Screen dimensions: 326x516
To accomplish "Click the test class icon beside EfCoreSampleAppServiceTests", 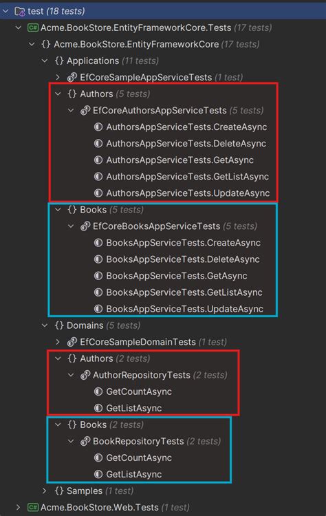I will coord(72,77).
